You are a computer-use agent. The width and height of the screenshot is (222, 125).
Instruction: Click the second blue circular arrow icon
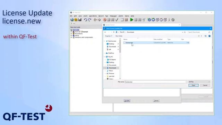[153, 20]
